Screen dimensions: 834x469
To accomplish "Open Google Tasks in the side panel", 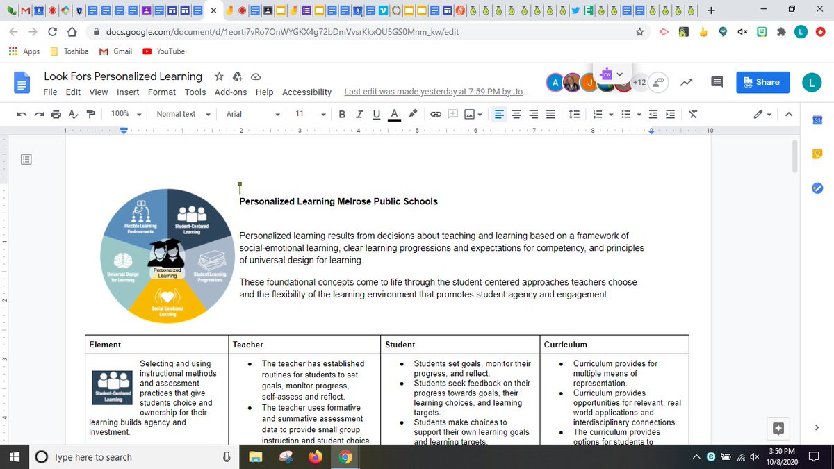I will coord(817,188).
